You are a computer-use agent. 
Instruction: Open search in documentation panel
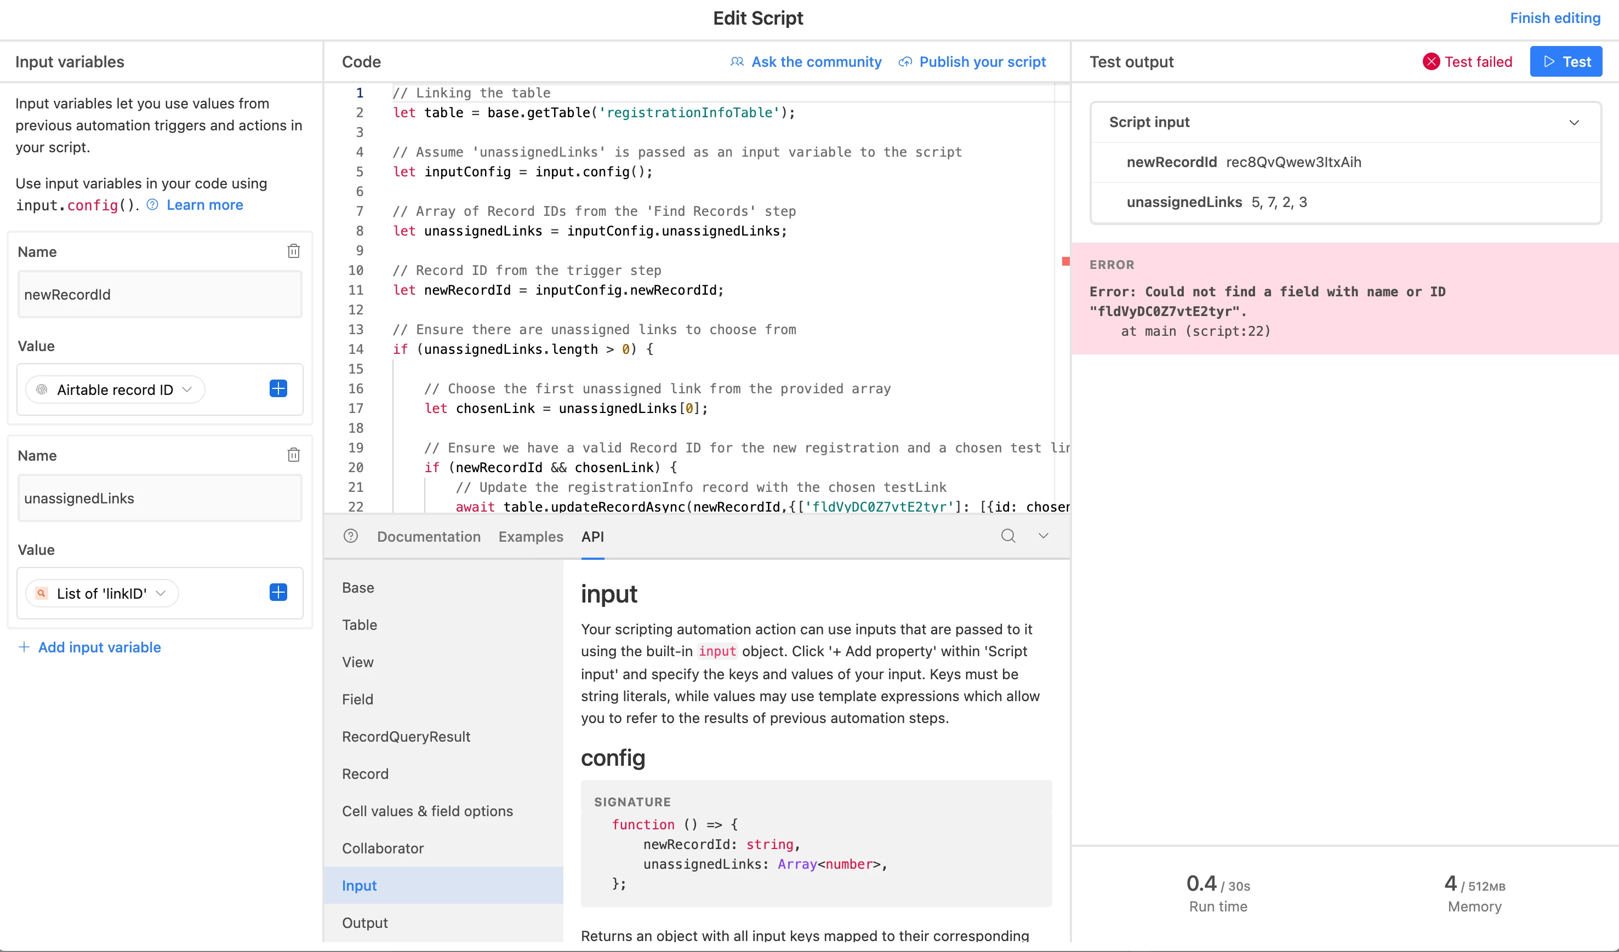(x=1008, y=535)
